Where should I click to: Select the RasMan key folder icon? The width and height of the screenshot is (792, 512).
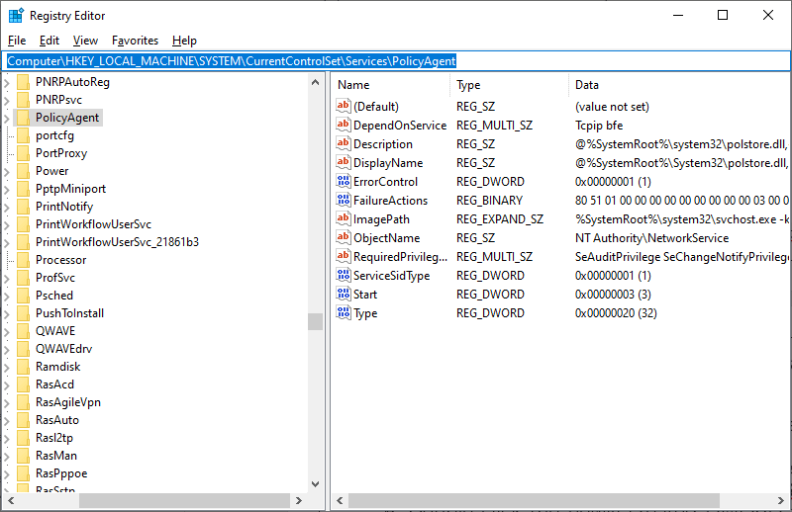coord(23,456)
